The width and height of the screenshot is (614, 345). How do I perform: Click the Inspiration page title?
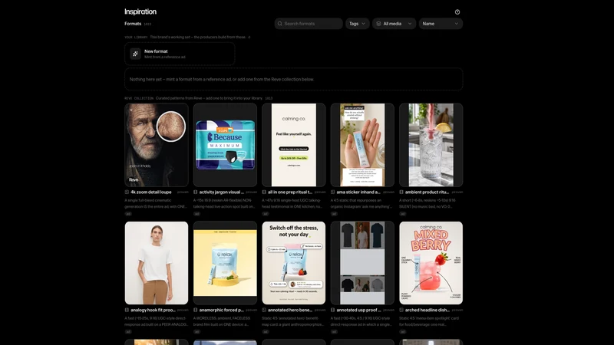(140, 11)
